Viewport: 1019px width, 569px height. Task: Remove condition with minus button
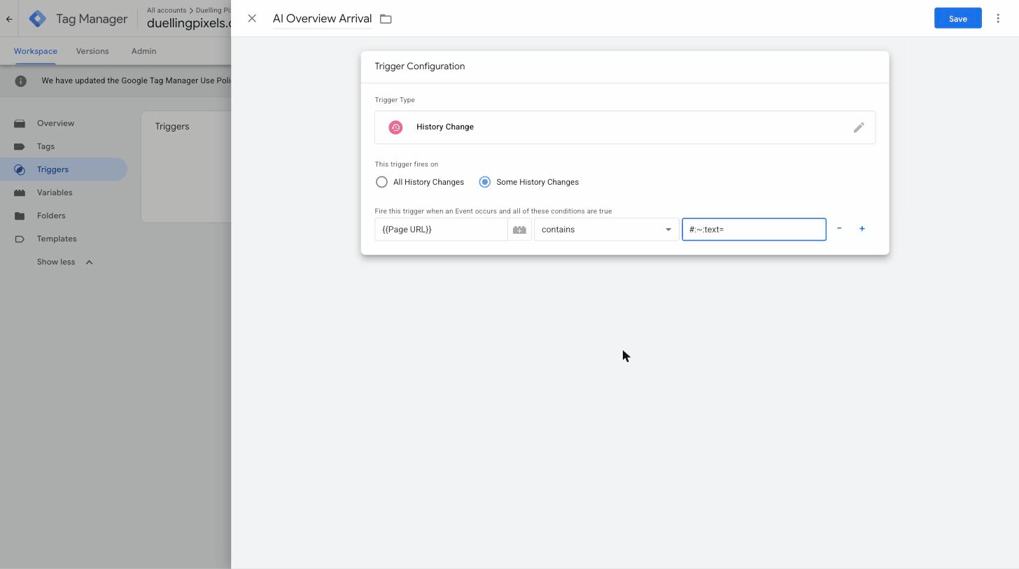click(839, 229)
